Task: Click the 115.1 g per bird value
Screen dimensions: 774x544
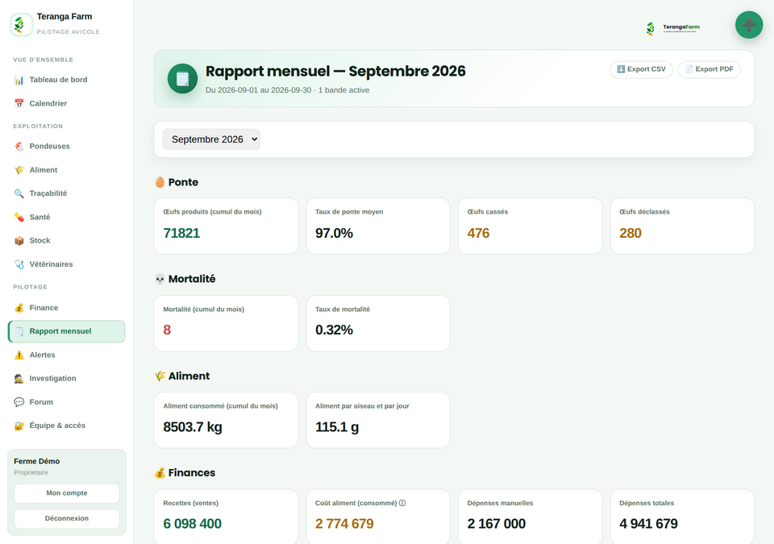Action: [x=337, y=427]
